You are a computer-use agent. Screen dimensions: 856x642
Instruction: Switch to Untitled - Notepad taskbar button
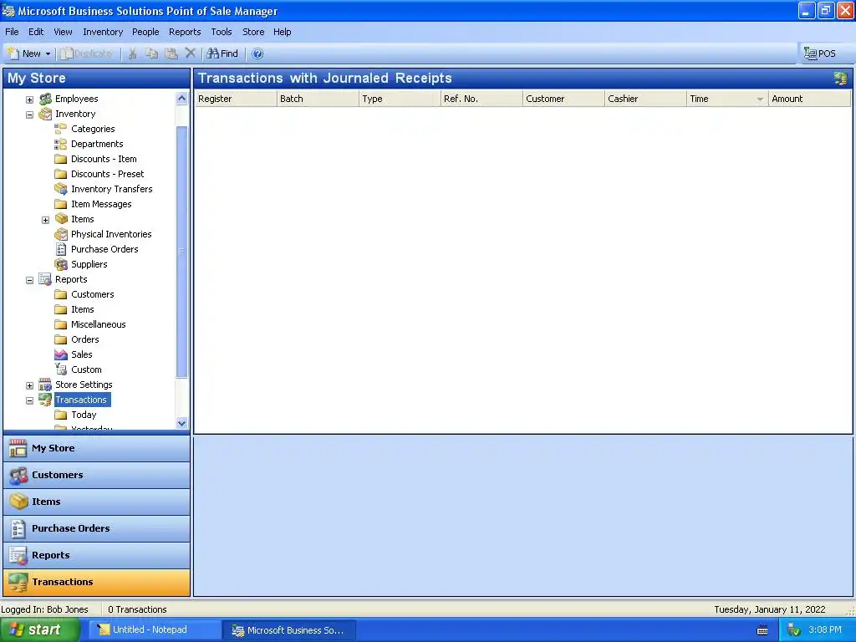(x=154, y=630)
